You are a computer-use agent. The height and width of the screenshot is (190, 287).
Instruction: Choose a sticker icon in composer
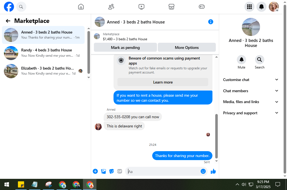click(x=112, y=171)
